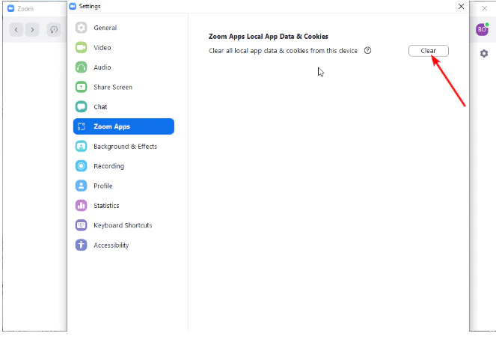
Task: Click the forward arrow navigation button
Action: (x=32, y=29)
